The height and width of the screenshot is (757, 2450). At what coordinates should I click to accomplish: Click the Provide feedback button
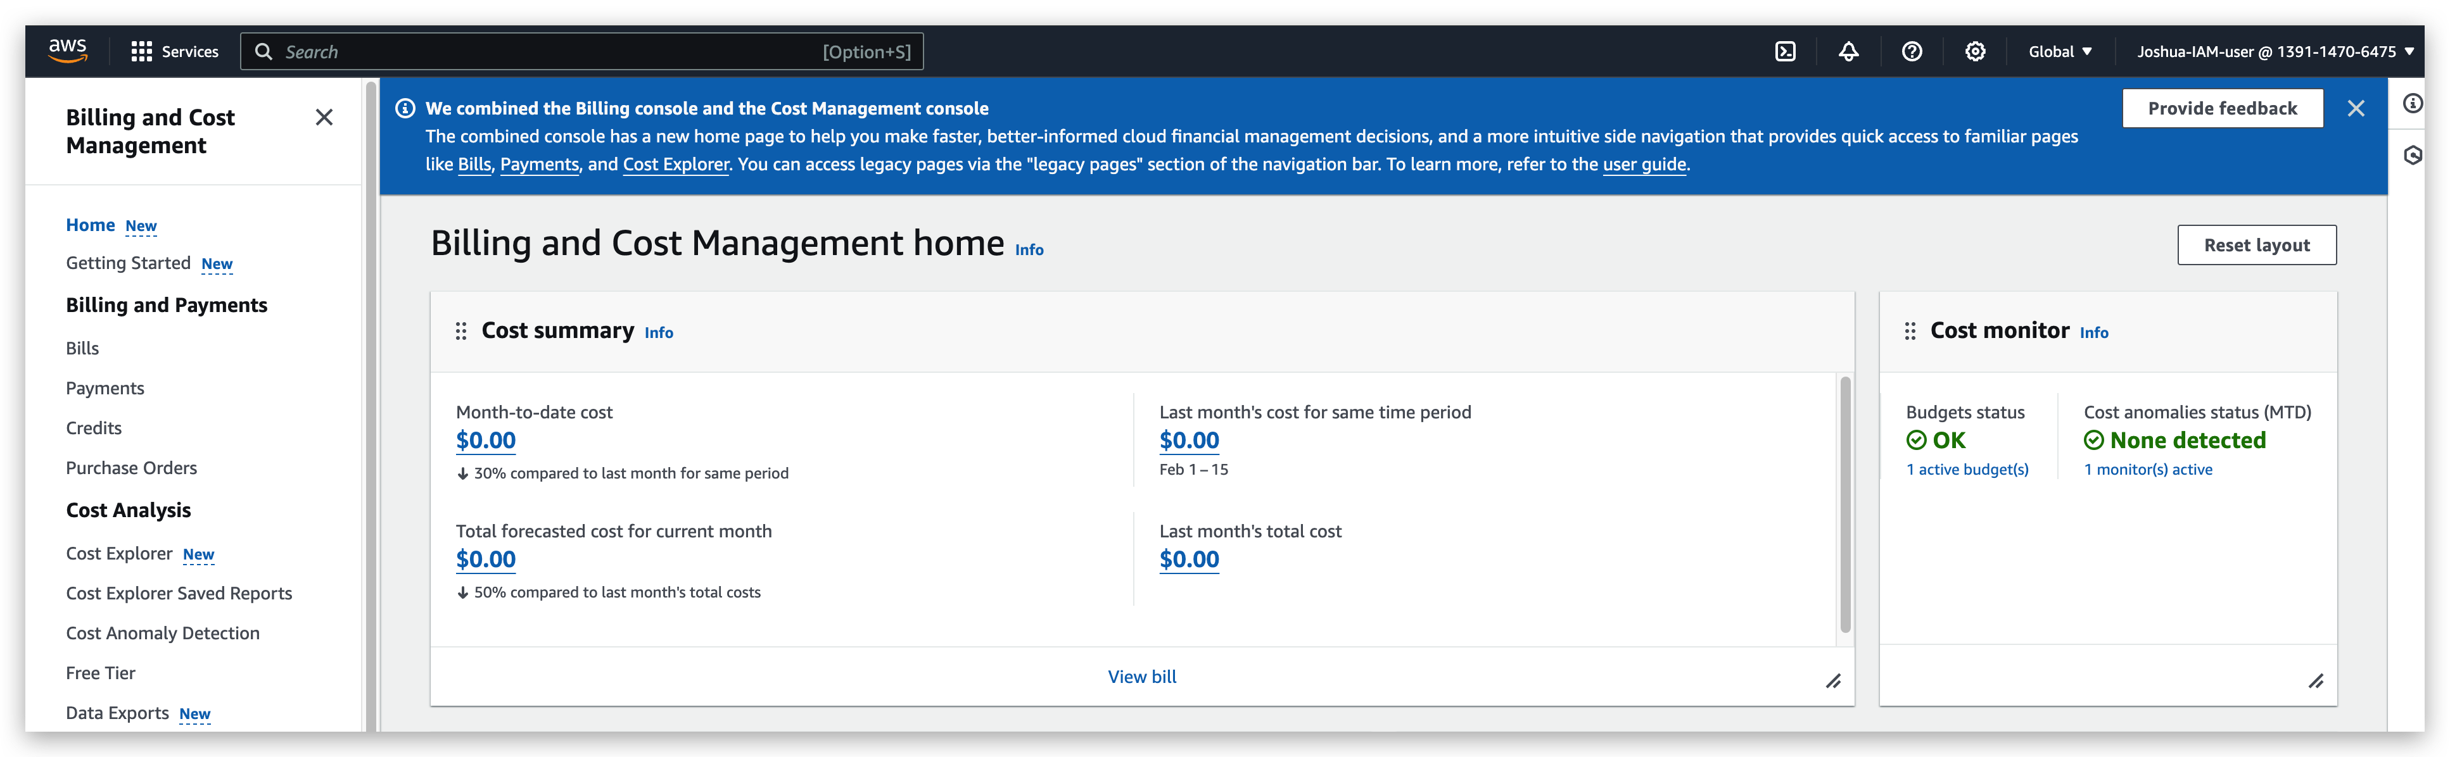[2223, 108]
